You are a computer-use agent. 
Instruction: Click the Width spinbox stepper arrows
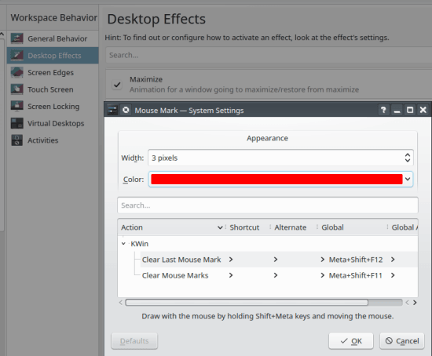(x=408, y=158)
